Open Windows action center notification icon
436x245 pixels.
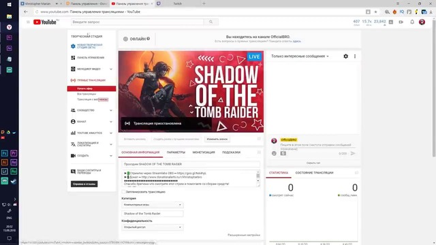[x=9, y=238]
